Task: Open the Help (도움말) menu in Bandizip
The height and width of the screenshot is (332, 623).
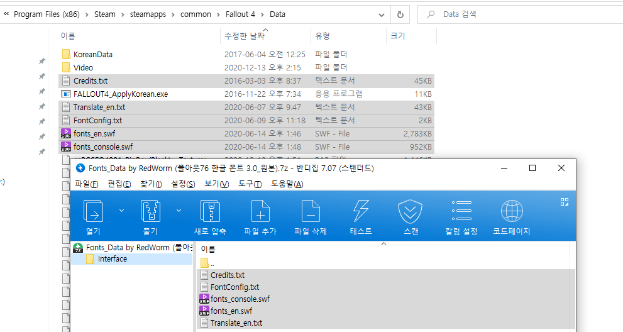Action: (287, 184)
